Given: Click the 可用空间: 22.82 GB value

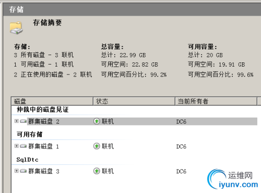Looking at the screenshot, I should (x=129, y=65).
